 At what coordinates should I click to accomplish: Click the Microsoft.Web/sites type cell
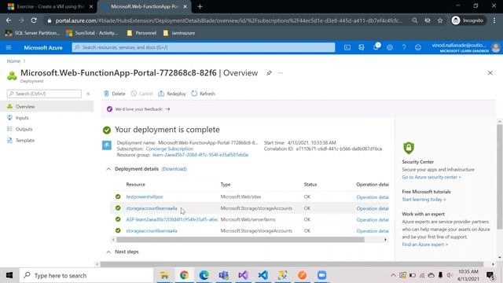(x=240, y=197)
